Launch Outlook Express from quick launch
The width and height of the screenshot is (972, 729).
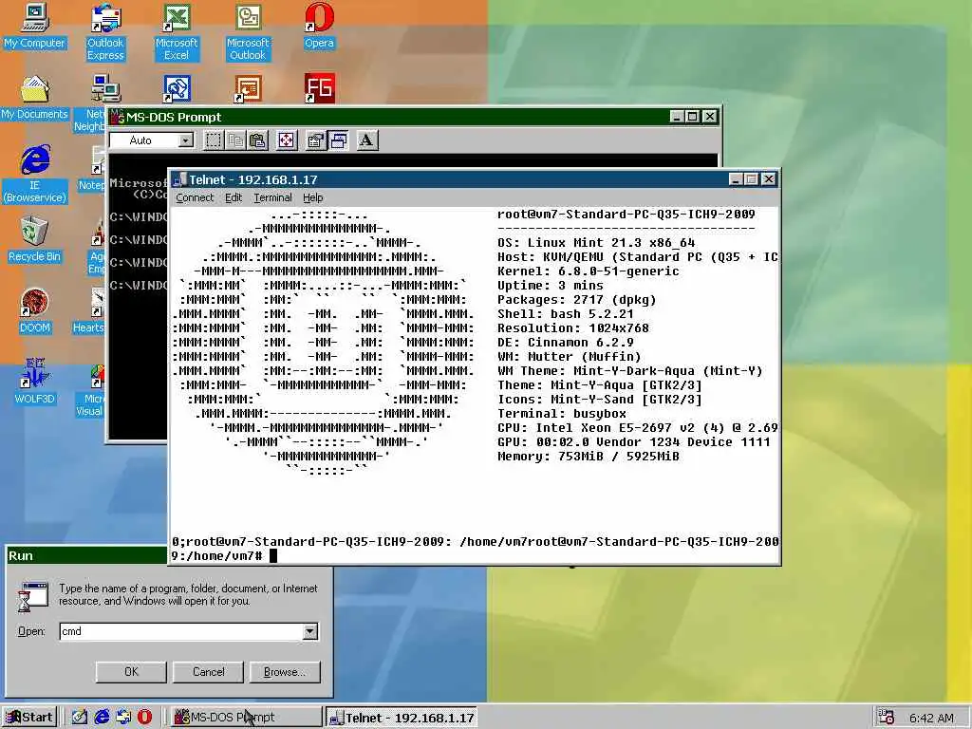pyautogui.click(x=123, y=718)
